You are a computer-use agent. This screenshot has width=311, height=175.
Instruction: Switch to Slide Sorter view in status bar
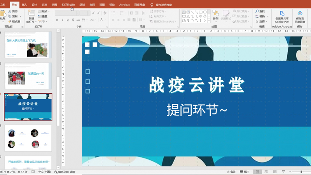[266, 172]
